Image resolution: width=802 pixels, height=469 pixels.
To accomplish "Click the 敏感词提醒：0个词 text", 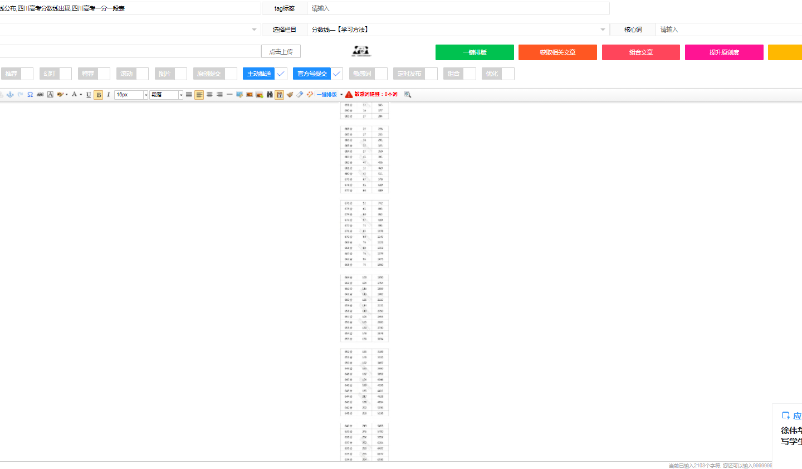I will point(376,95).
